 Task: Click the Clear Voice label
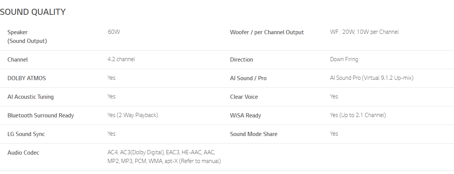pyautogui.click(x=244, y=97)
